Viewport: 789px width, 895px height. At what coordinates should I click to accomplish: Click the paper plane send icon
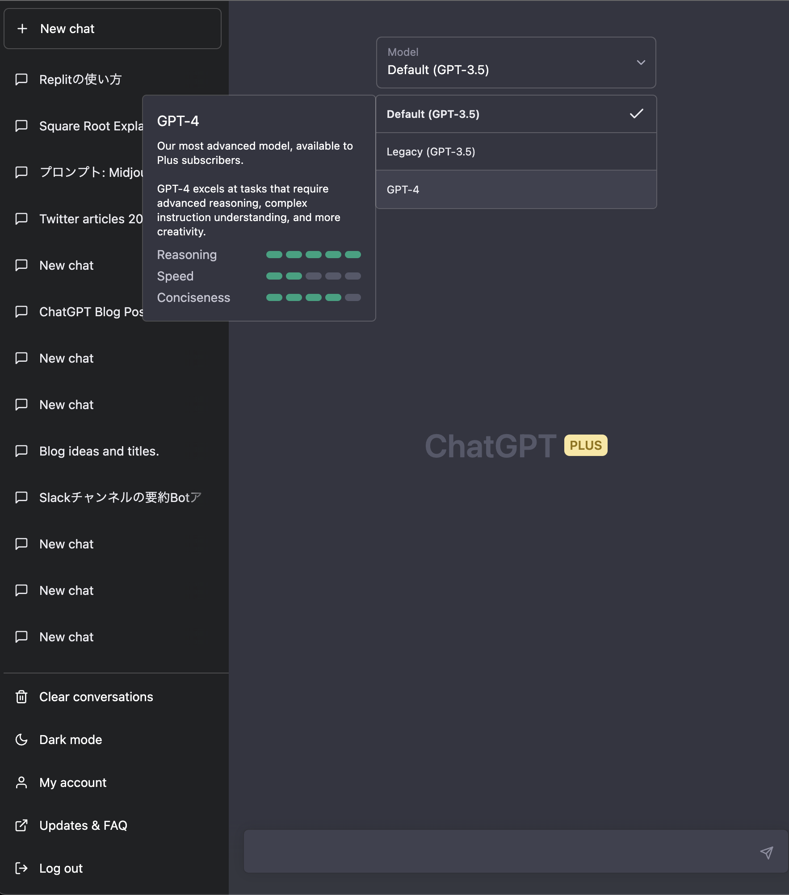[x=767, y=853]
